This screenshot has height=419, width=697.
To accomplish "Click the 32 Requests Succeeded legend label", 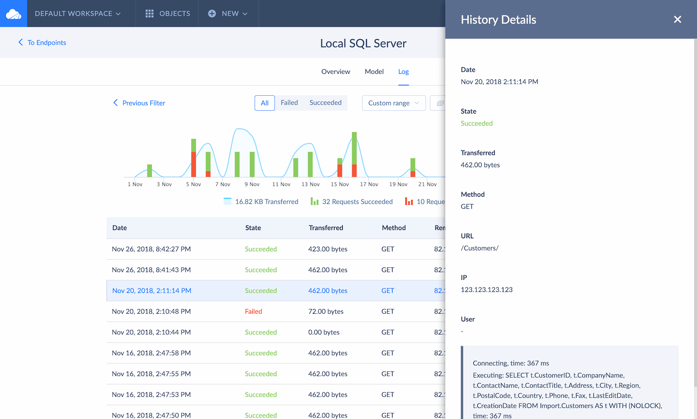I will pos(358,202).
